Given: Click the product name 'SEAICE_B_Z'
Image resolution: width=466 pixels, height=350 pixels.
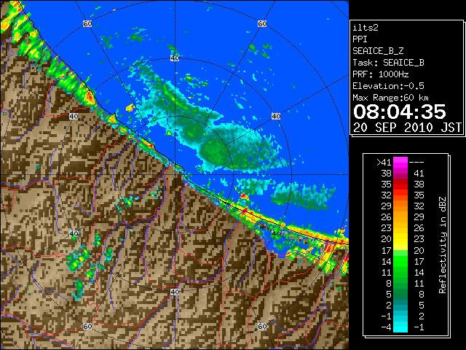Looking at the screenshot, I should pos(378,51).
